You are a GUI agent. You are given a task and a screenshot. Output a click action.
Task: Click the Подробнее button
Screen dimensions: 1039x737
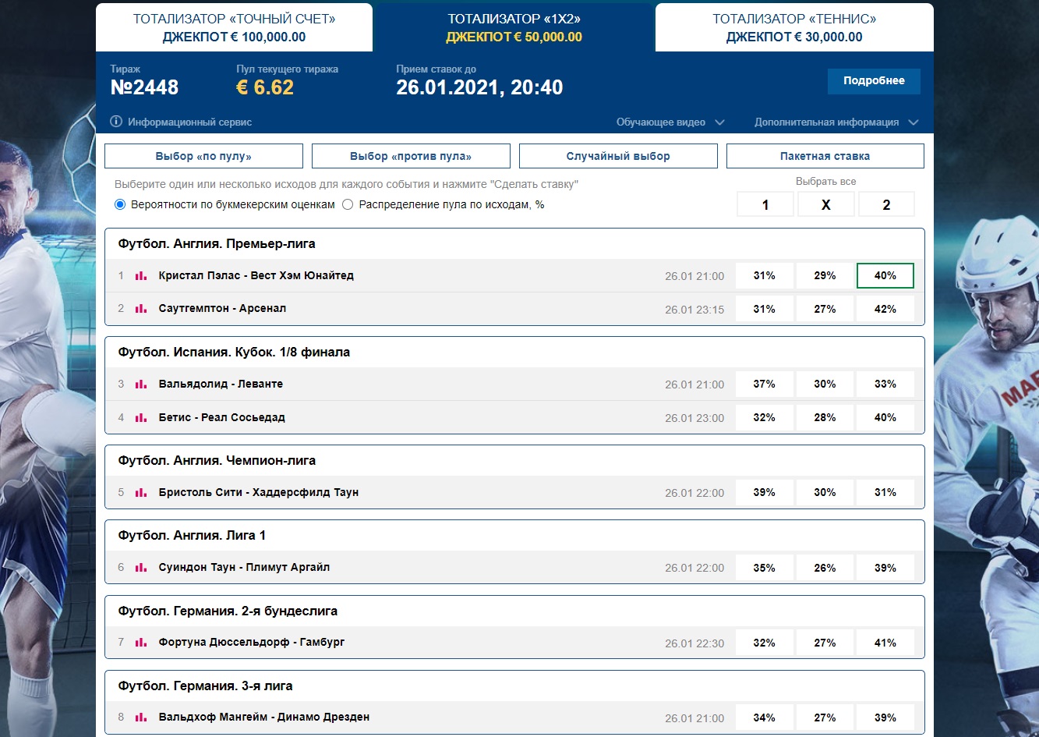pyautogui.click(x=873, y=81)
